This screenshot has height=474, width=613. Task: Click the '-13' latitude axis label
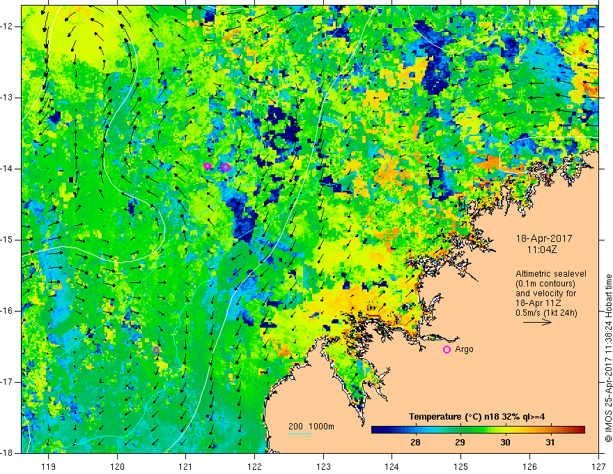pyautogui.click(x=8, y=98)
